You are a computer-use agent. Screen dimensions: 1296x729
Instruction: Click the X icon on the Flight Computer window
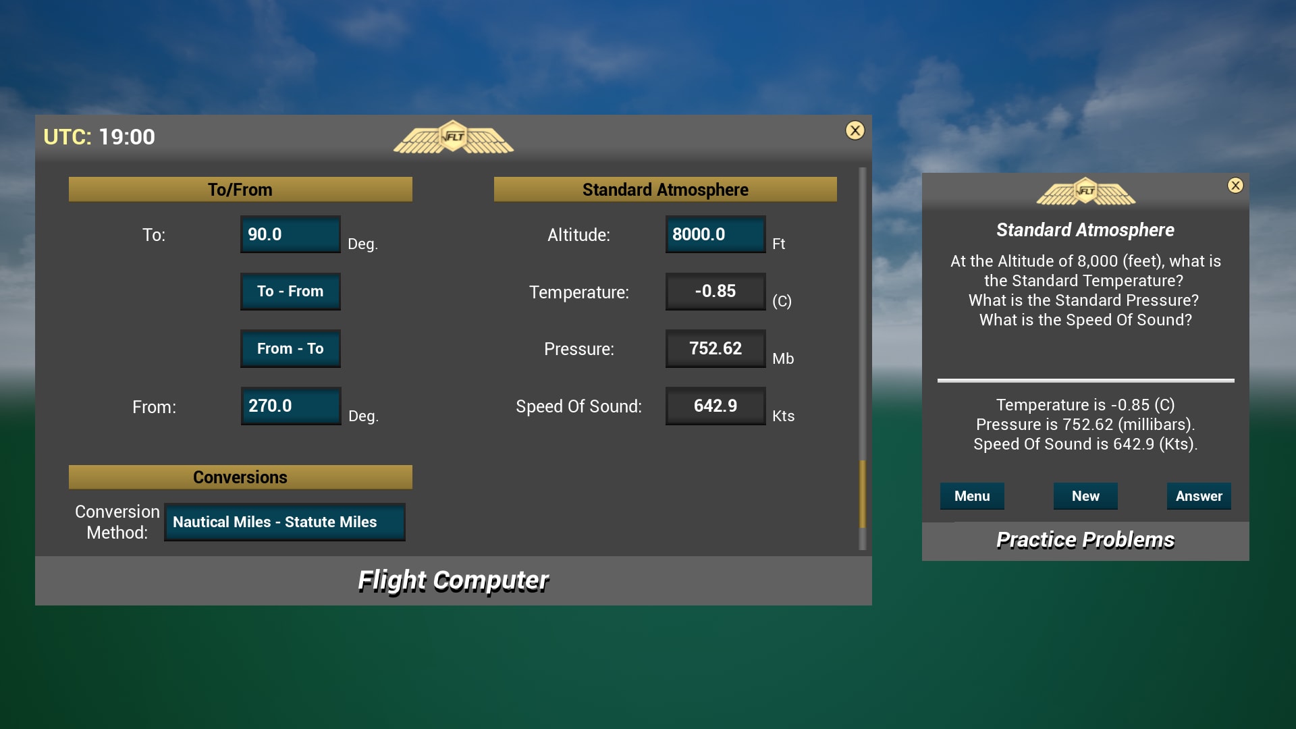pos(855,130)
